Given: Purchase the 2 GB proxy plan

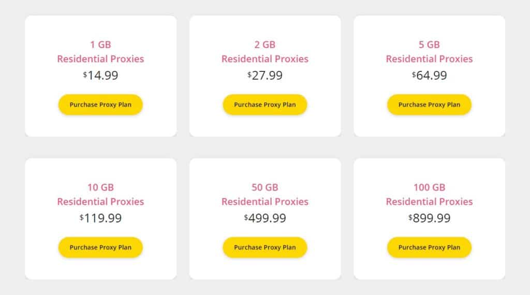Looking at the screenshot, I should (x=265, y=105).
